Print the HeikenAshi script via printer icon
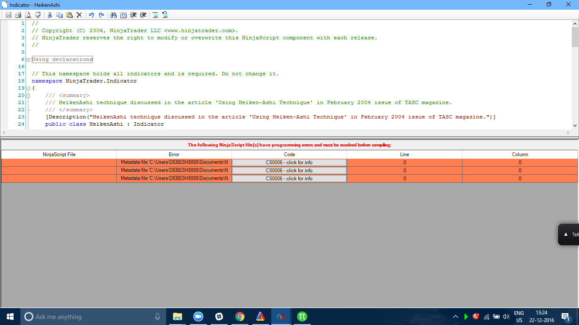579x325 pixels. [18, 15]
